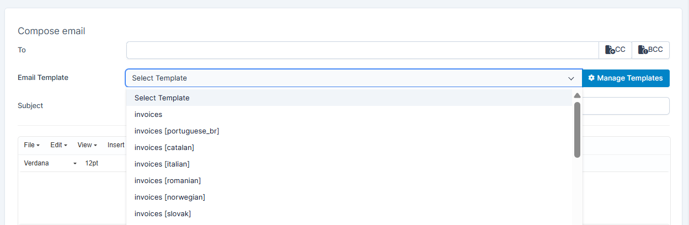Click the scroll-up arrow in template list

[577, 95]
